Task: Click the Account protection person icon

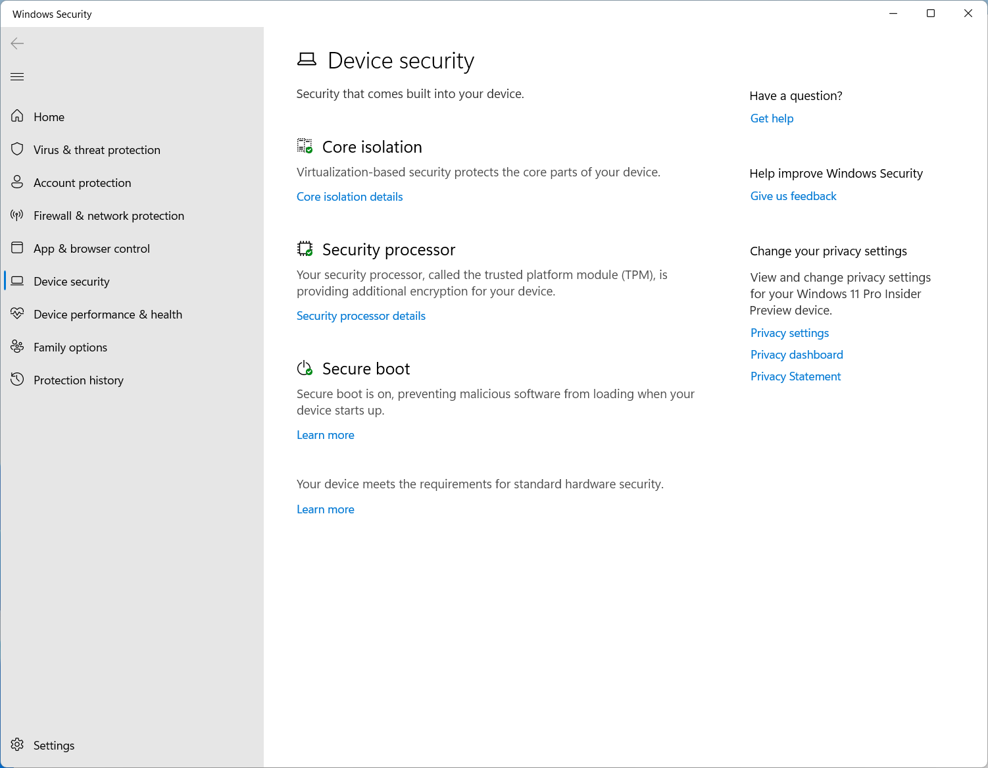Action: [x=18, y=182]
